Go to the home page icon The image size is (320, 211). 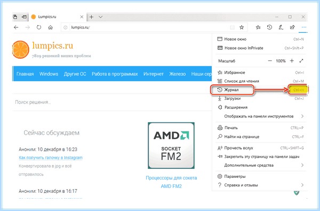pyautogui.click(x=51, y=27)
